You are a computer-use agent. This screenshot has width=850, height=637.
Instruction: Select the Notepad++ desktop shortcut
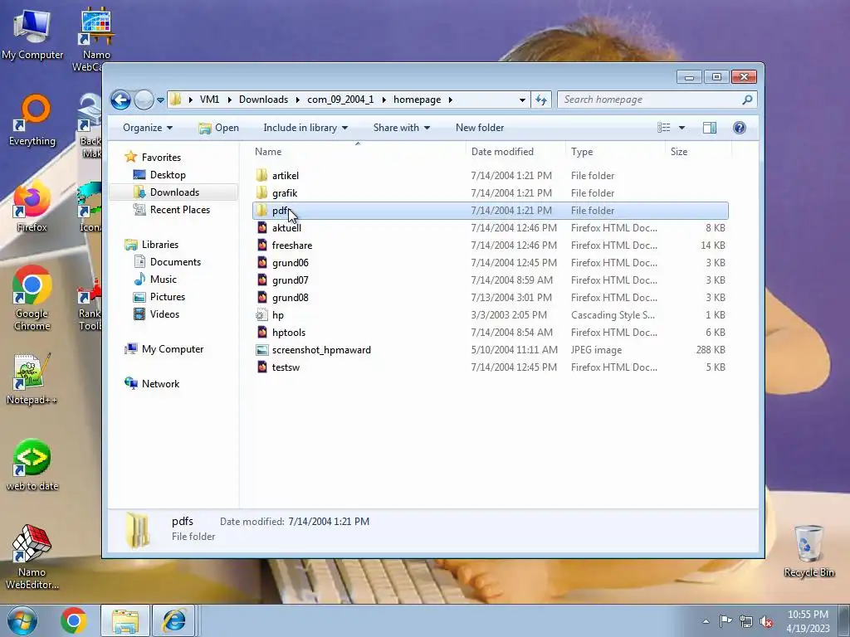[x=32, y=379]
